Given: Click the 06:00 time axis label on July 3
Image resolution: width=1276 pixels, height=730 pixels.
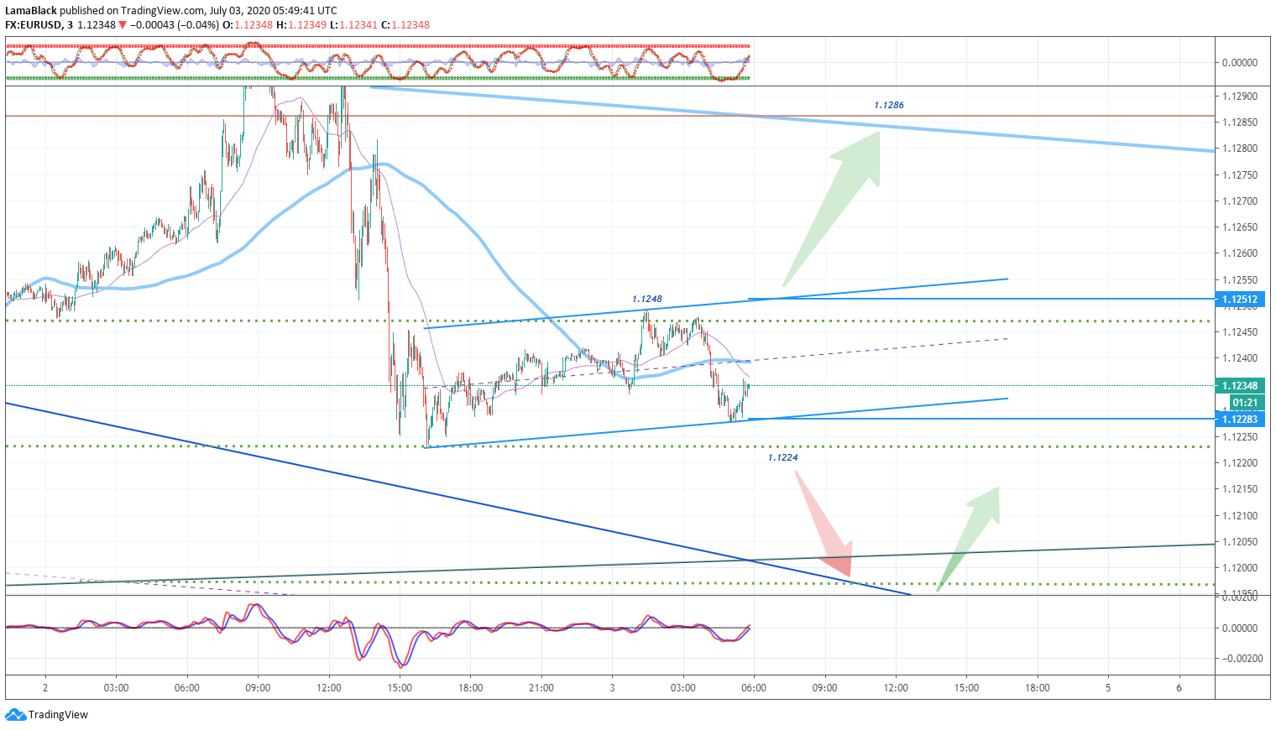Looking at the screenshot, I should [x=754, y=688].
